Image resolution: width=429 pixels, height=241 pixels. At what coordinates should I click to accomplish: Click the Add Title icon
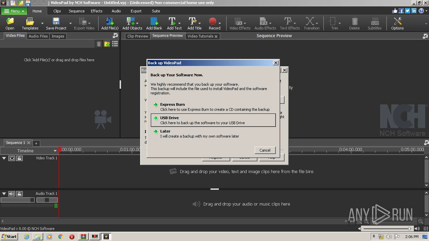192,22
